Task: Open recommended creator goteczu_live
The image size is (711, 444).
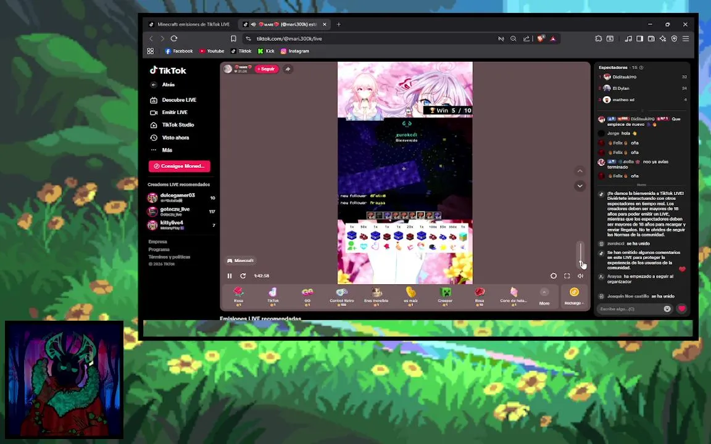Action: [181, 212]
